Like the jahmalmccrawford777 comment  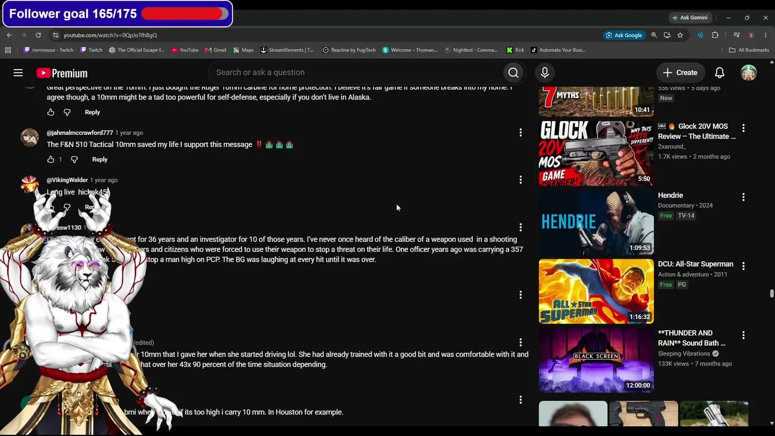pyautogui.click(x=51, y=159)
